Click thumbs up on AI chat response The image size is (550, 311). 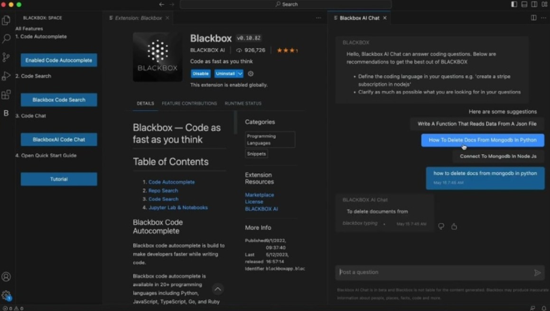click(454, 226)
